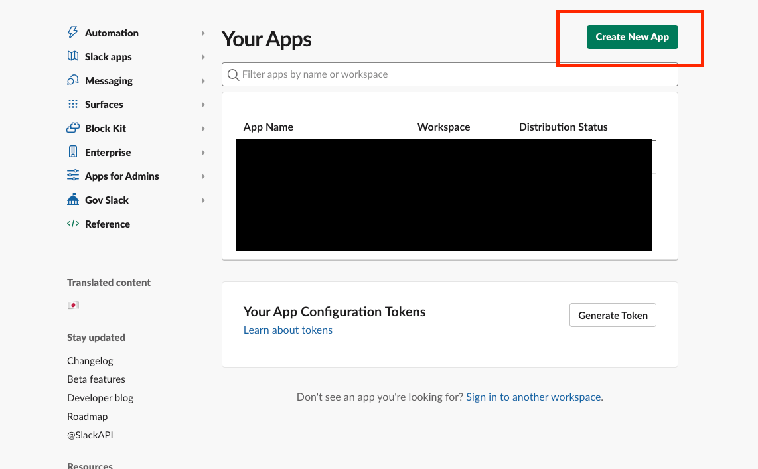Select the Automation lightning icon
This screenshot has height=469, width=758.
(72, 32)
